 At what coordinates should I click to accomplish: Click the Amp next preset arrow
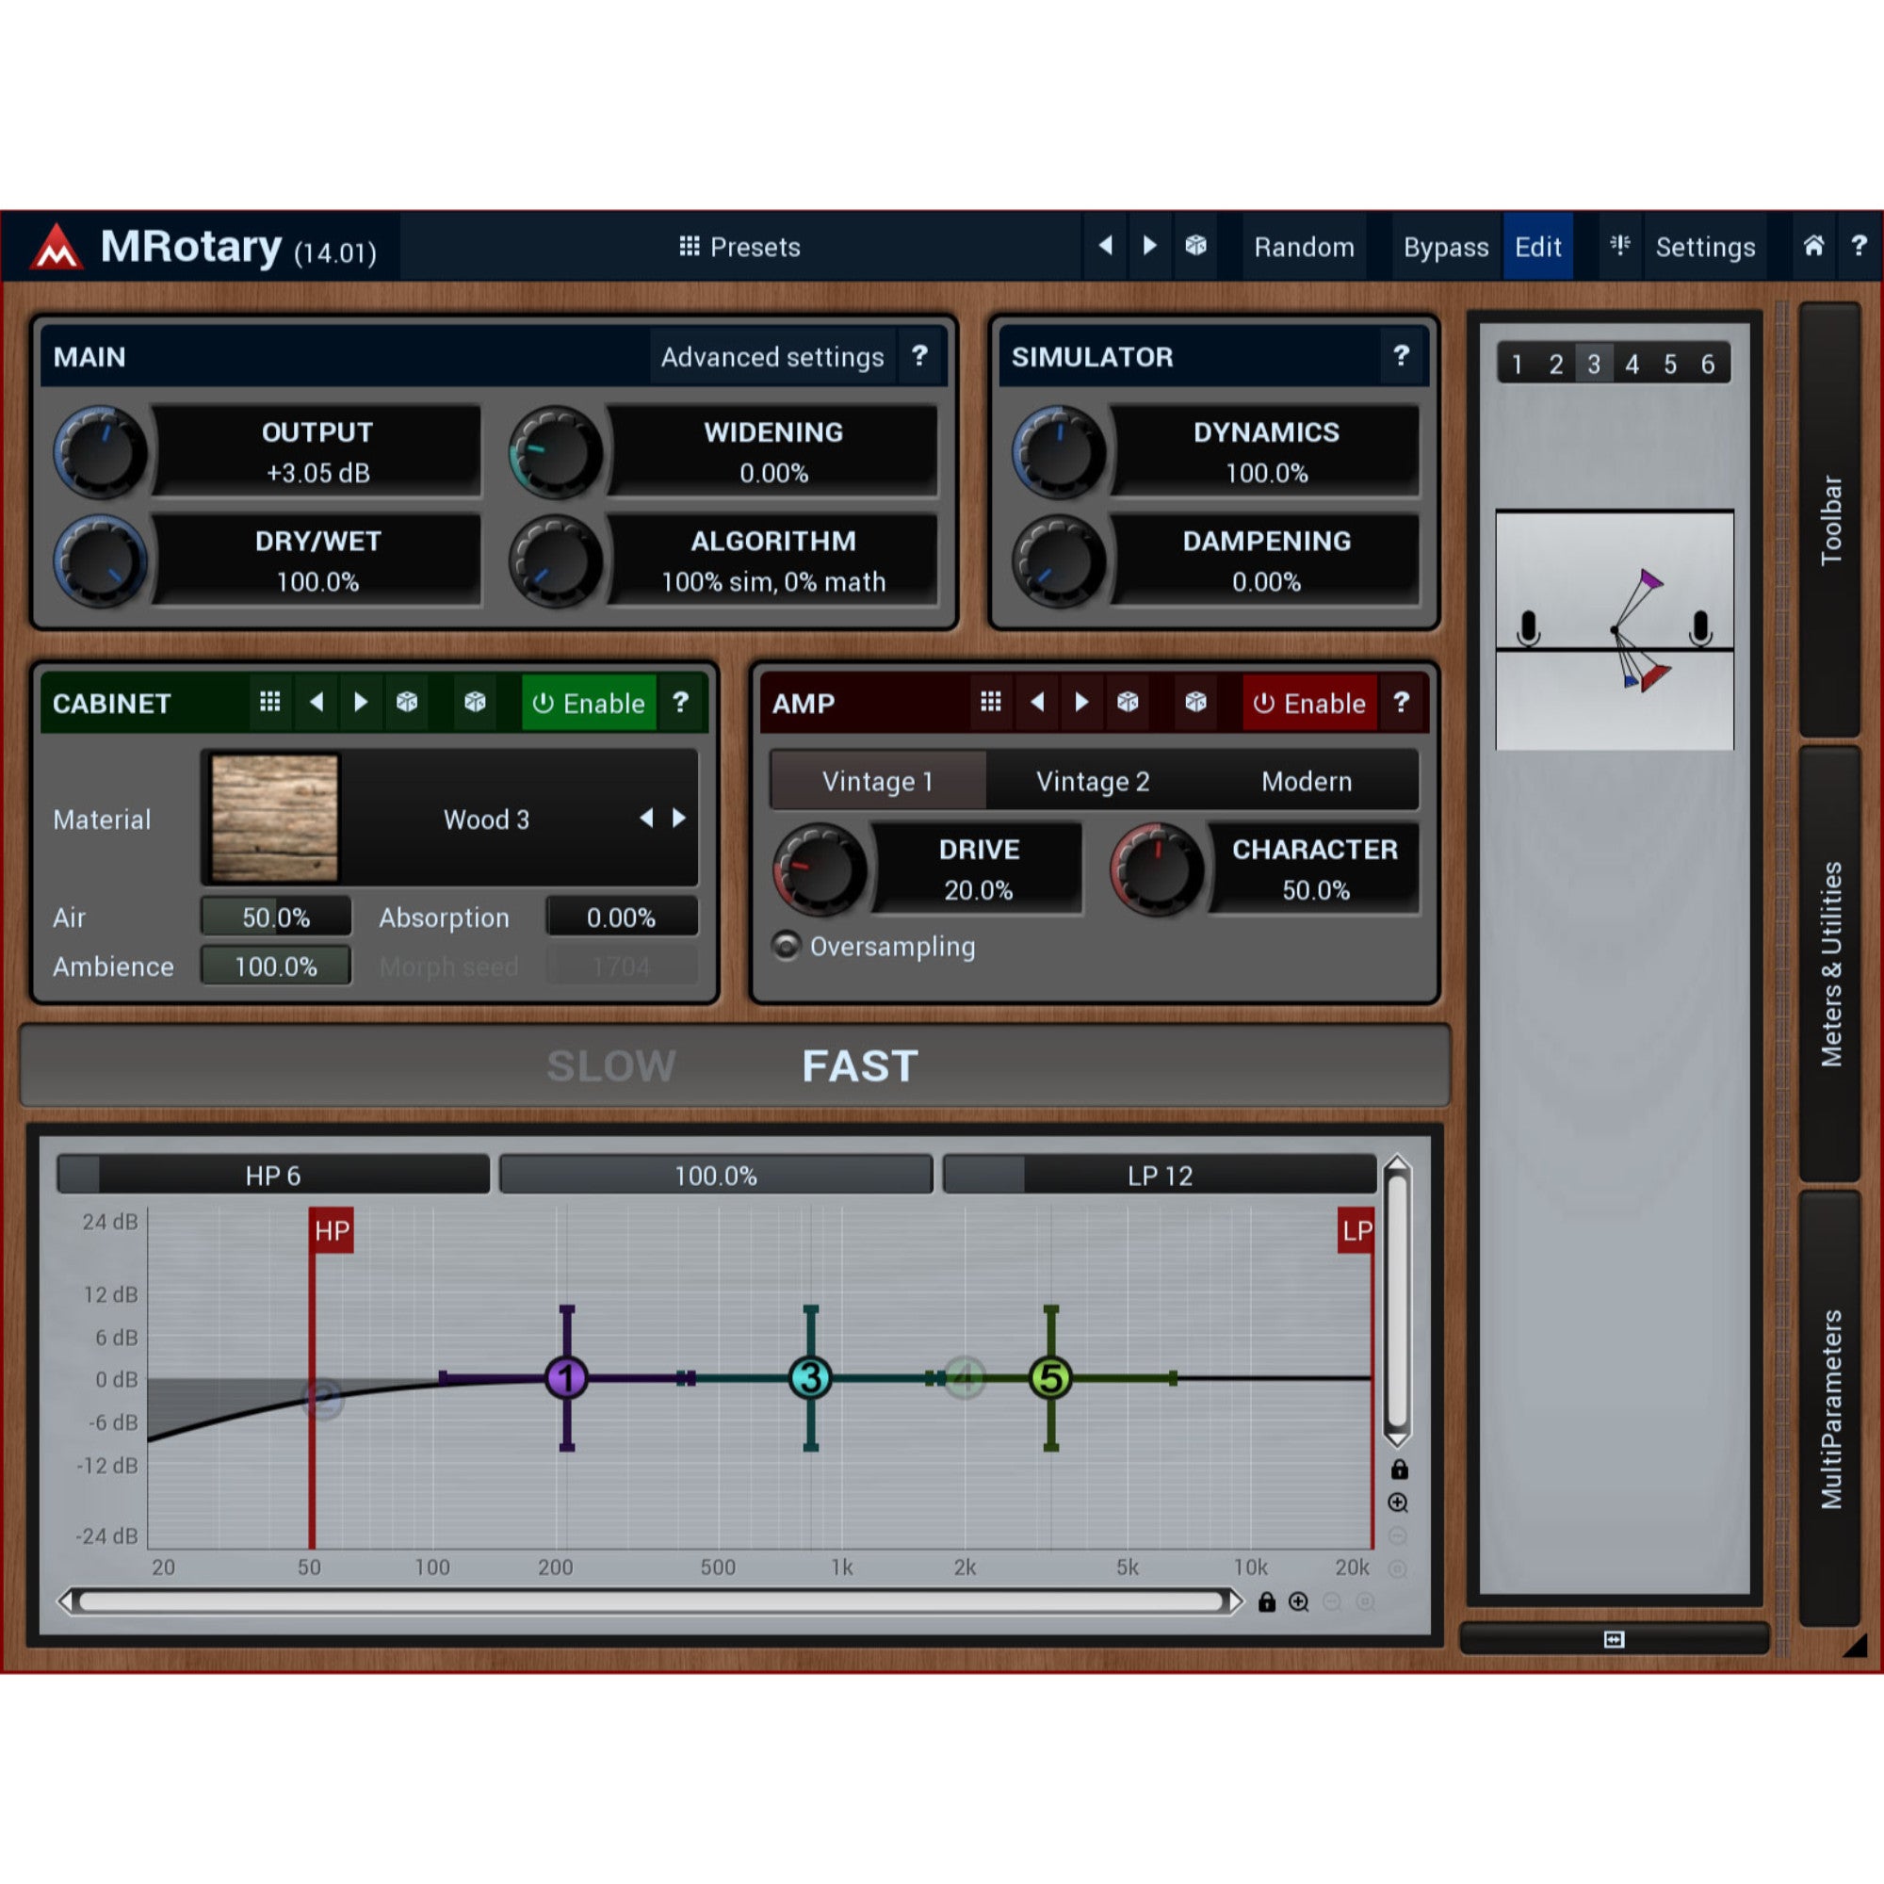[x=1081, y=702]
